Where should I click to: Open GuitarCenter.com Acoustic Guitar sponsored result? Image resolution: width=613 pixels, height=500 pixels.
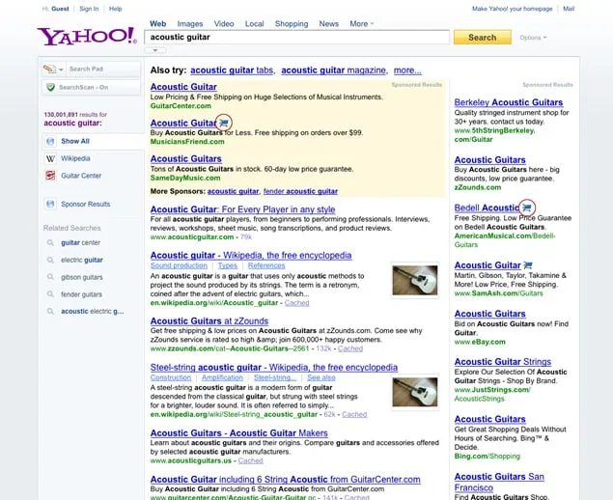[x=183, y=87]
